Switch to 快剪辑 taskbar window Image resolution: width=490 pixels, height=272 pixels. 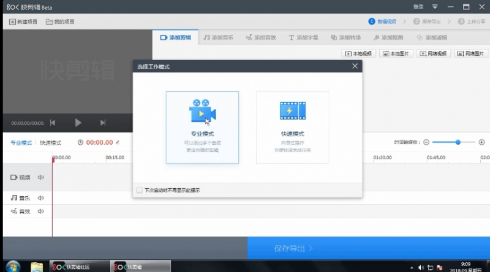141,267
